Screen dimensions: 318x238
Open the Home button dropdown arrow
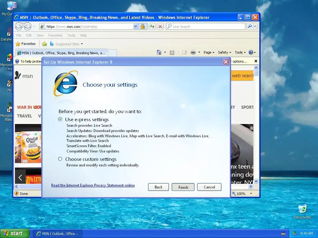(x=165, y=52)
